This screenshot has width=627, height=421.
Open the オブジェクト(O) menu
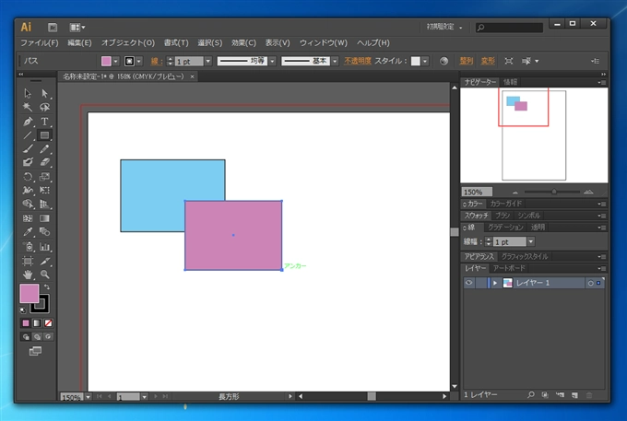[x=127, y=42]
